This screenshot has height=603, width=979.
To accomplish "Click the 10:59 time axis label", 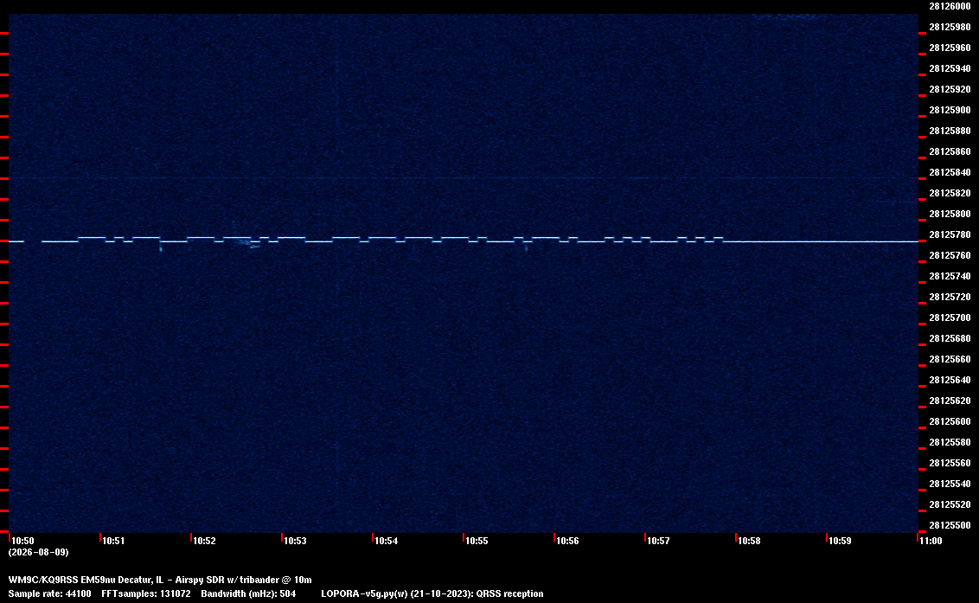I will pyautogui.click(x=840, y=541).
